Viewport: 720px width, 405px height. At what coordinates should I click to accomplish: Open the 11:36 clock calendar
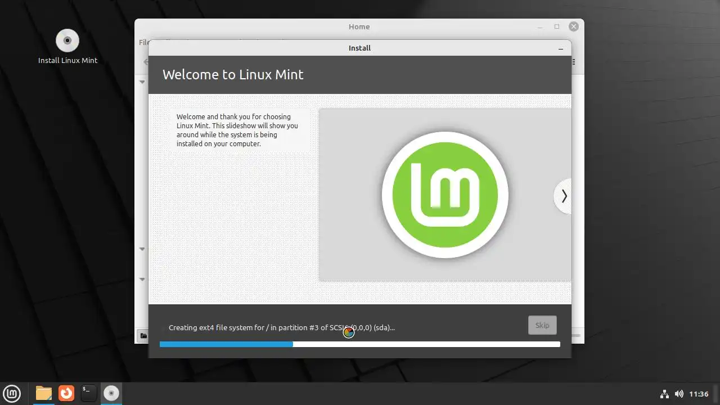tap(699, 394)
